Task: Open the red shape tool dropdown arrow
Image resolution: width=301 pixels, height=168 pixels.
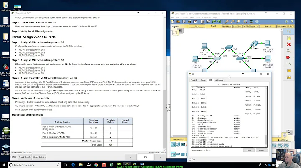Action: pyautogui.click(x=293, y=57)
